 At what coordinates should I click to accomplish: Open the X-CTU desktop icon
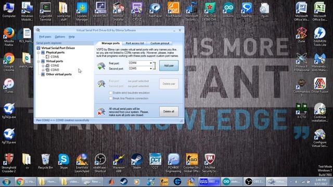tap(302, 110)
